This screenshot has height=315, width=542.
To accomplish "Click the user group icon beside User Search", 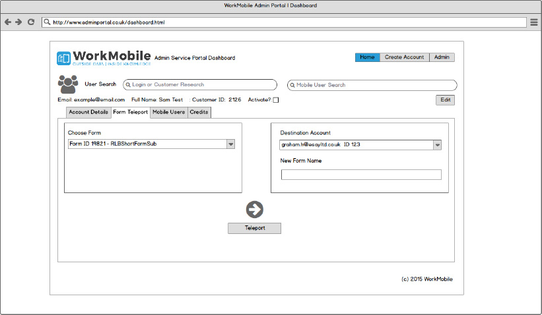I will click(x=68, y=84).
